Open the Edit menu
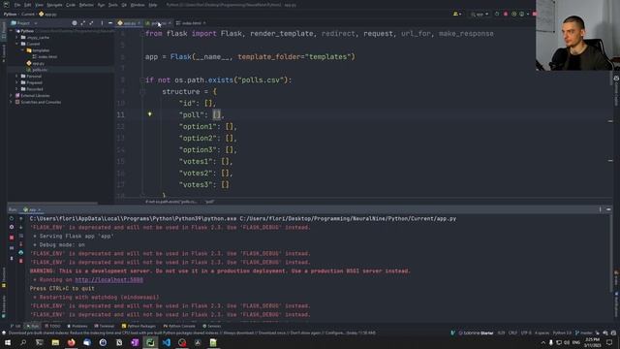This screenshot has height=349, width=620. [28, 5]
